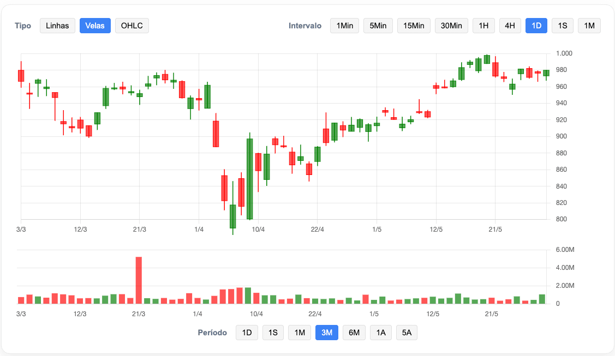Set the interval to 4H

coord(510,26)
